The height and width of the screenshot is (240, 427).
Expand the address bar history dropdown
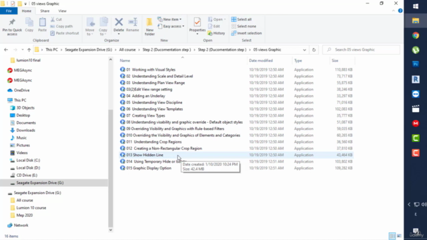(304, 50)
